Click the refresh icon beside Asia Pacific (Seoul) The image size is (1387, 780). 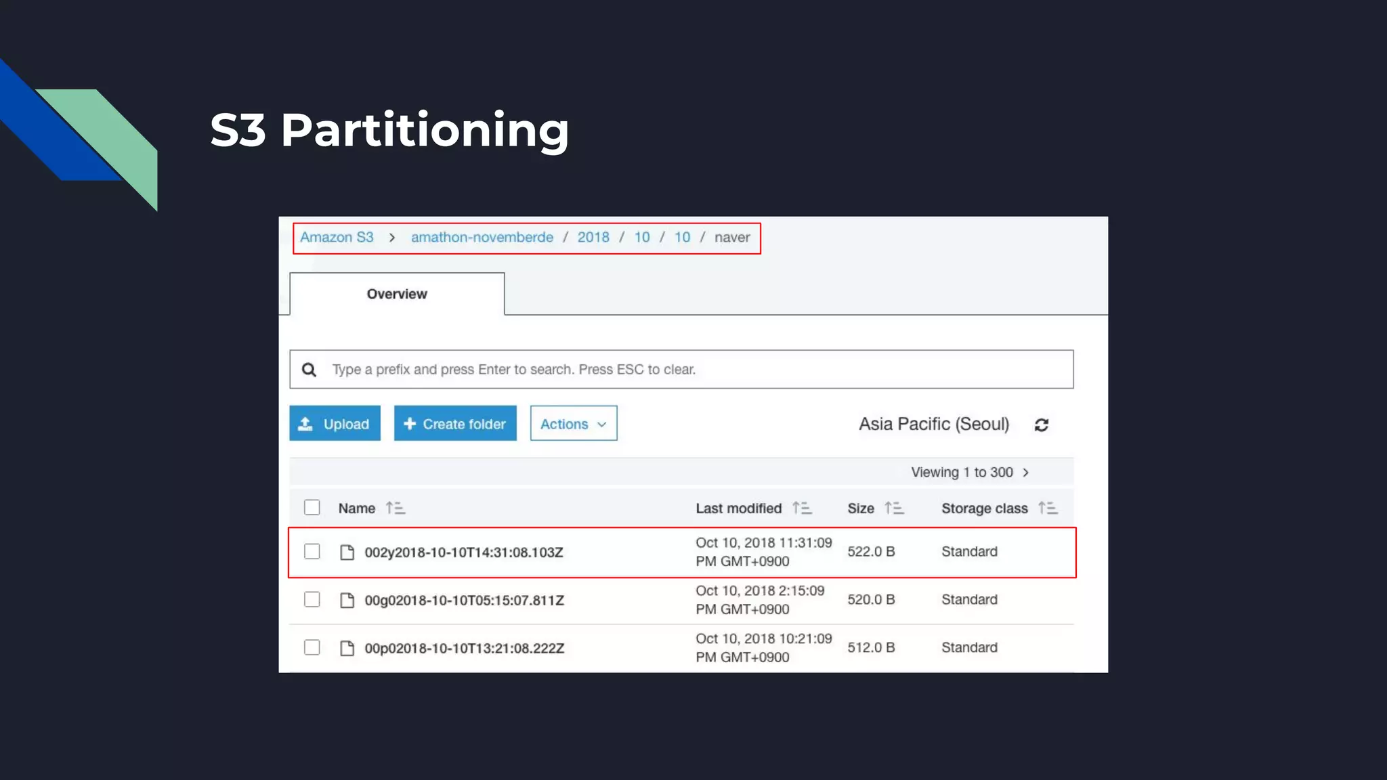pos(1042,425)
